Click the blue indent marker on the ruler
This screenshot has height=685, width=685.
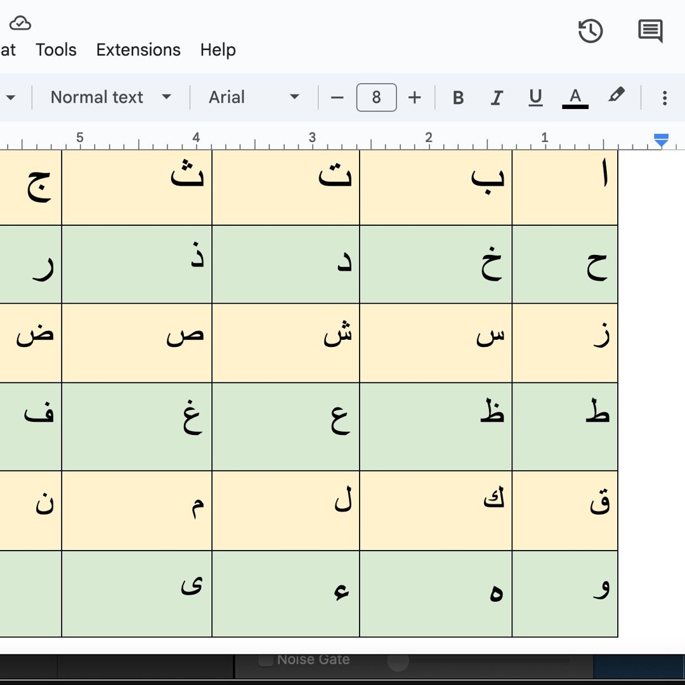click(661, 141)
